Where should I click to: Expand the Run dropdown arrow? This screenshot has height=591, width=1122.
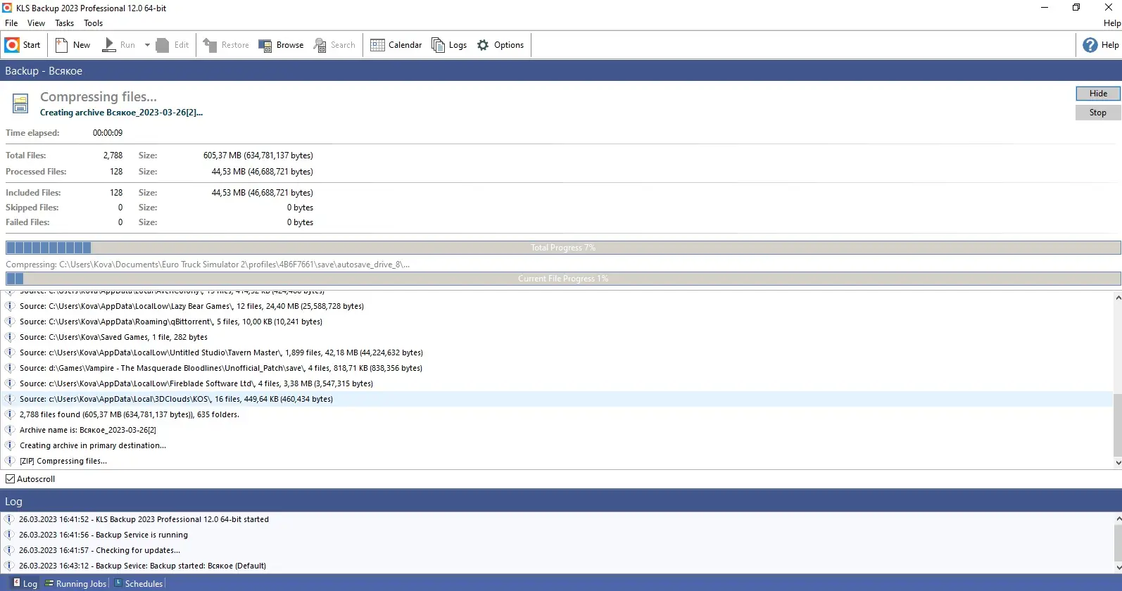click(147, 45)
